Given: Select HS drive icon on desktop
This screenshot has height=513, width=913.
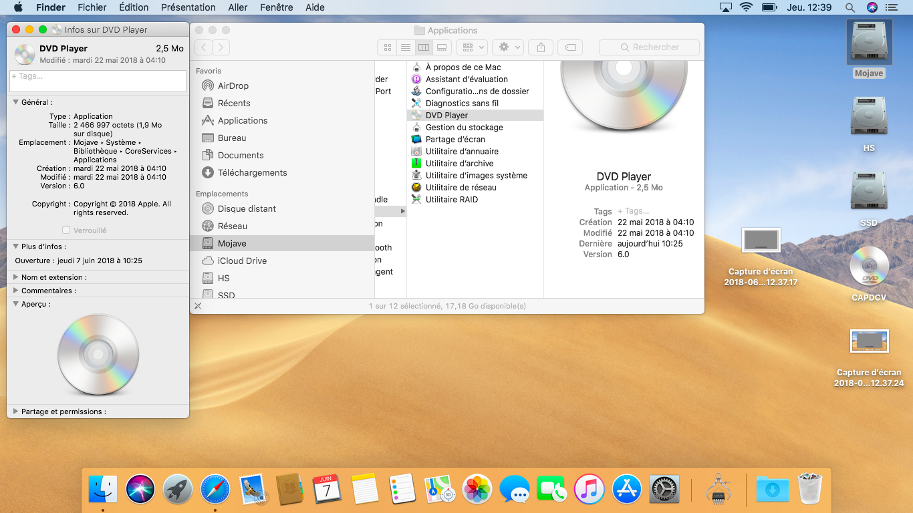Looking at the screenshot, I should tap(869, 117).
